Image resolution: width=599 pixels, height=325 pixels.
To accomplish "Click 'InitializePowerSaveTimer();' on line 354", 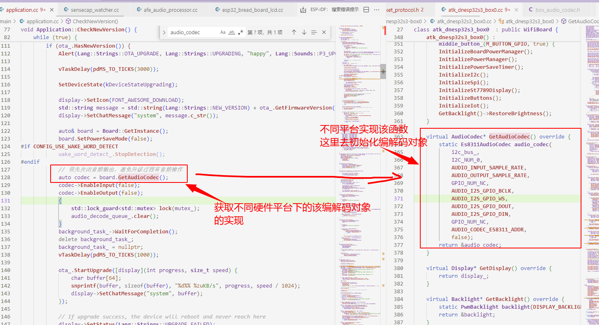I will [x=481, y=67].
